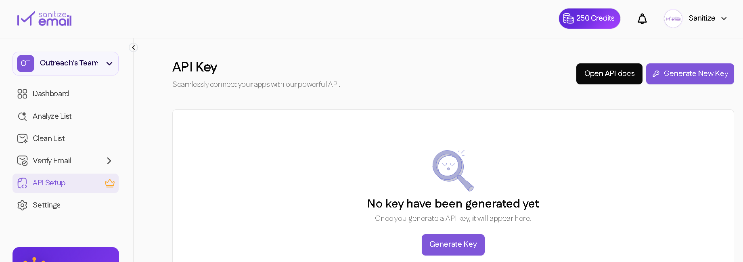
Task: Collapse the sidebar with the chevron
Action: point(133,48)
